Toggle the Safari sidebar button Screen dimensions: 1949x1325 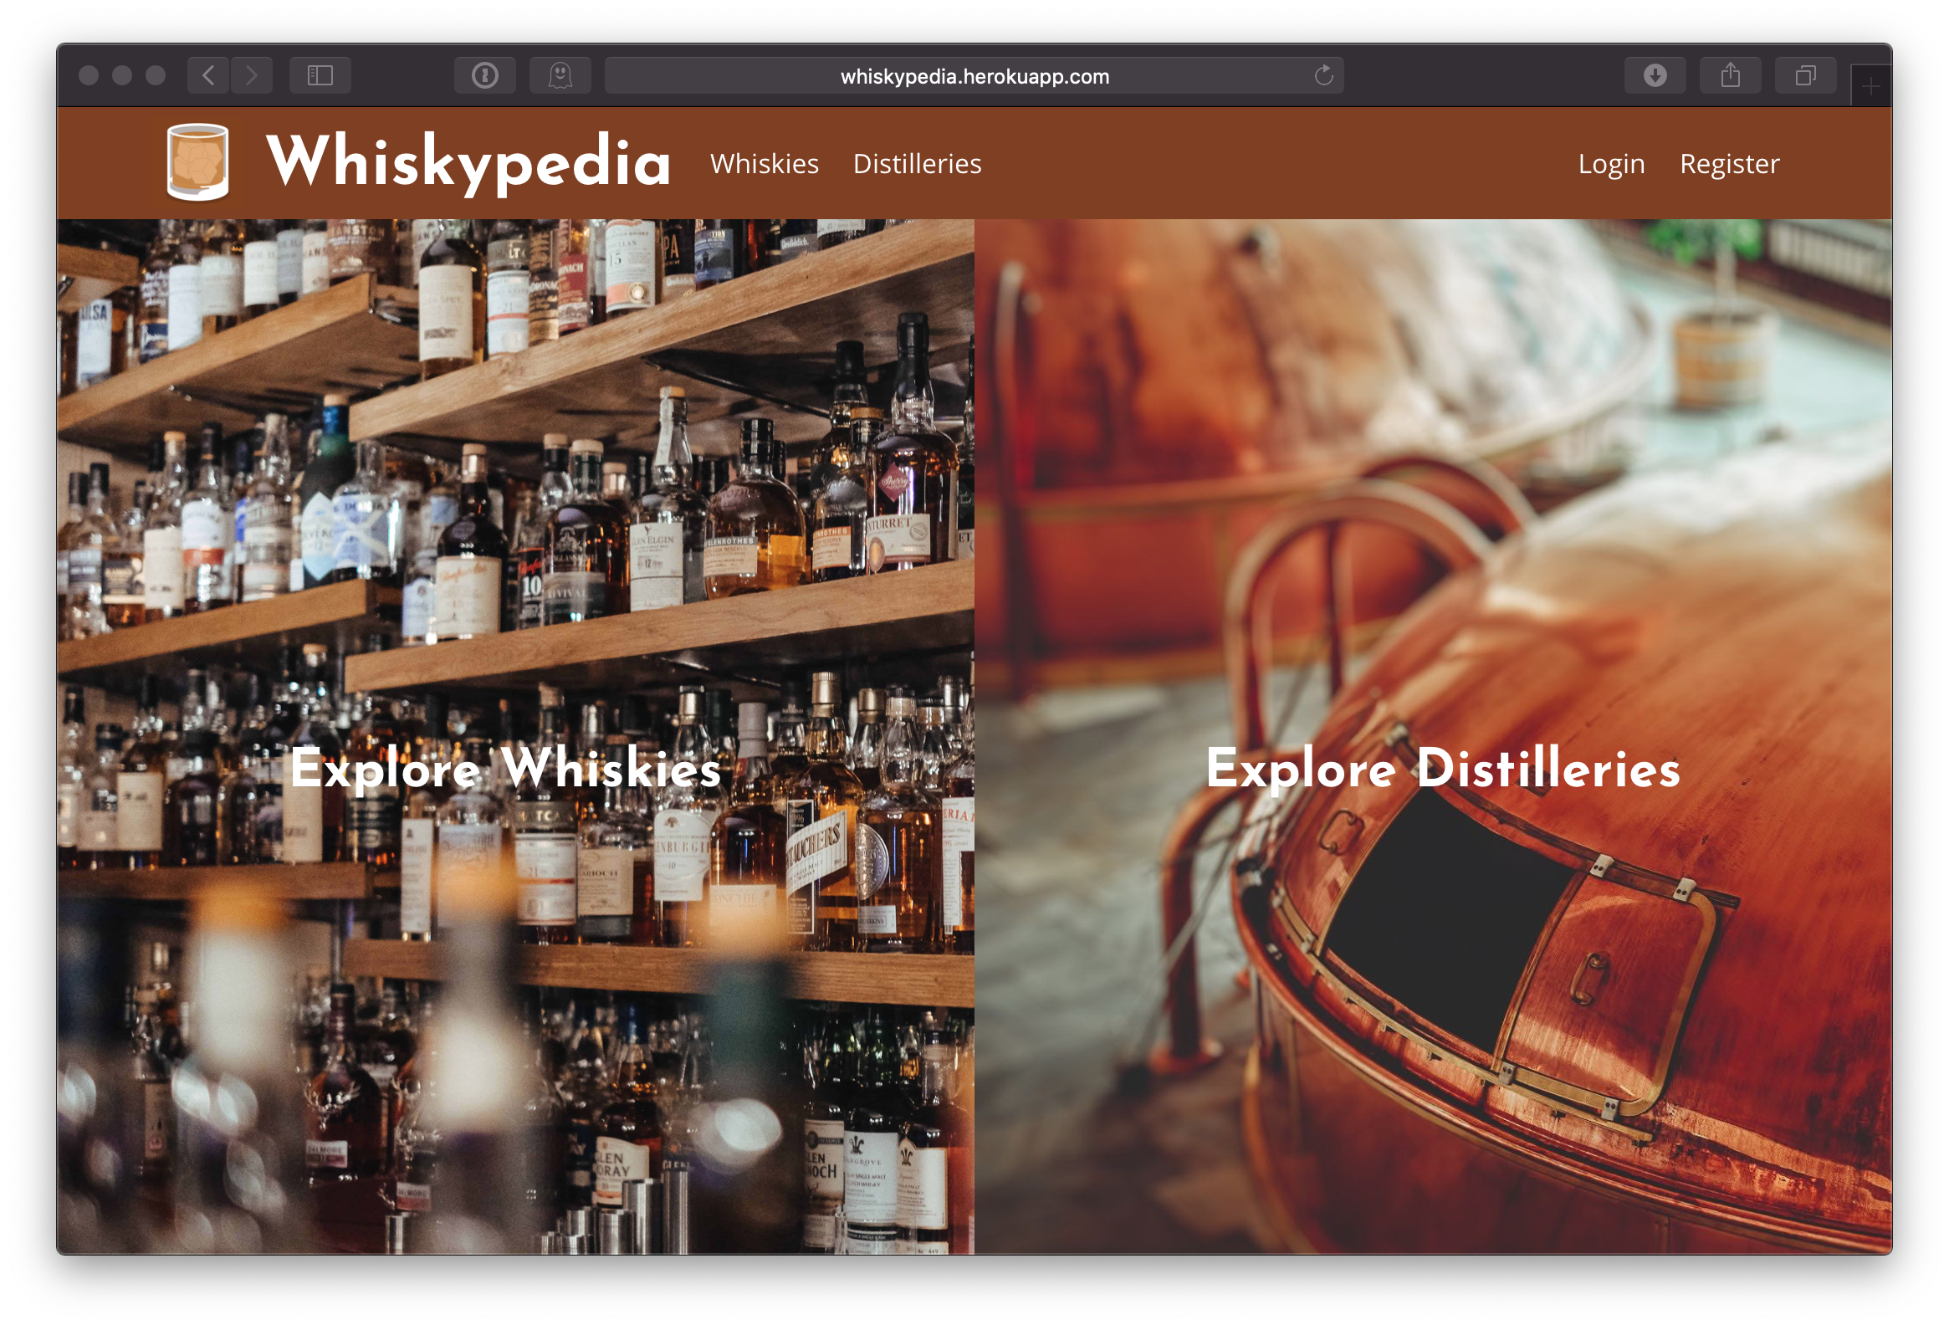click(x=320, y=75)
